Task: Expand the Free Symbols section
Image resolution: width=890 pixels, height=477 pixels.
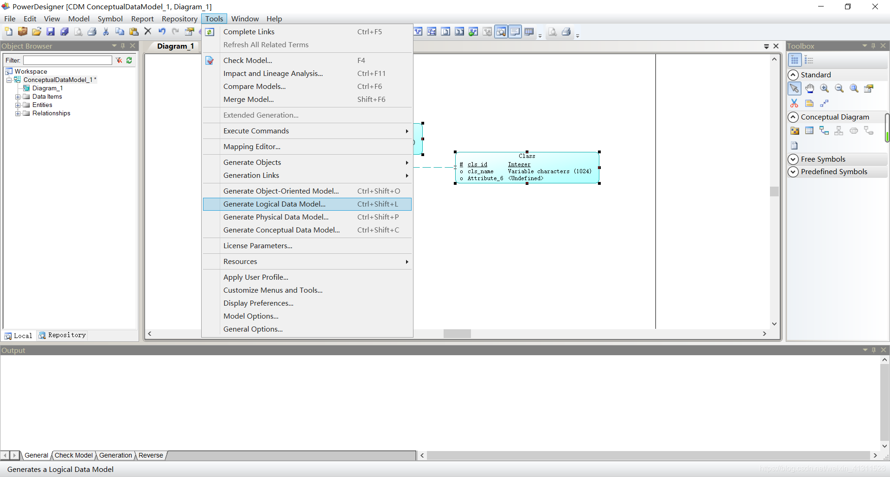Action: (x=793, y=159)
